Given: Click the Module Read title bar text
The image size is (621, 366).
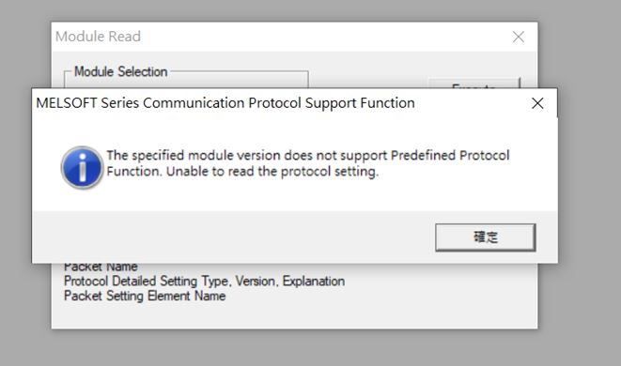Looking at the screenshot, I should point(98,37).
